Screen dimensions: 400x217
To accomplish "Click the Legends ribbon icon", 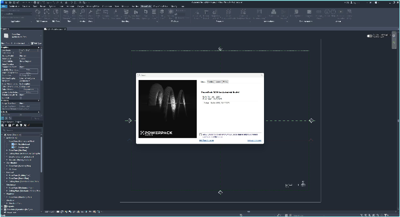I will point(309,12).
